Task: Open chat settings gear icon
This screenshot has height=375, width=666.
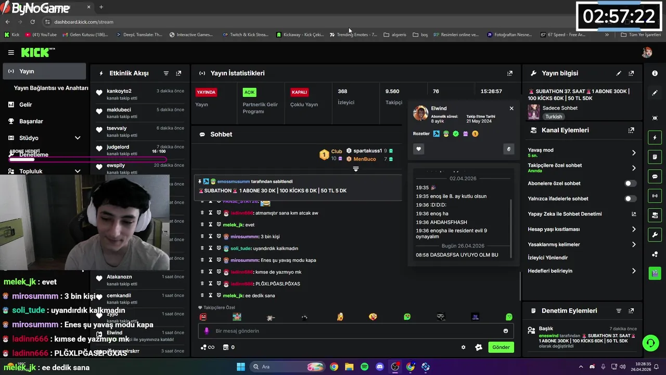Action: coord(464,347)
